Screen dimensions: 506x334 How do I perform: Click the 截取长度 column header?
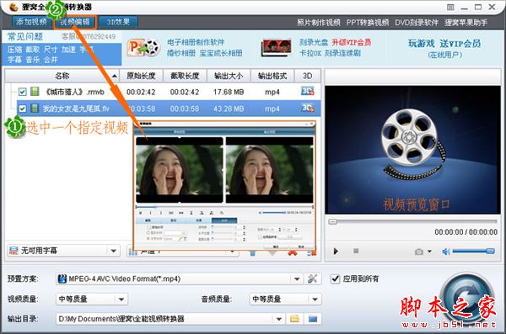[185, 76]
